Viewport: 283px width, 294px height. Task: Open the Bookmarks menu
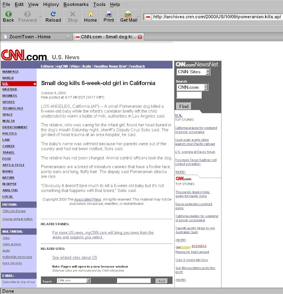(76, 4)
